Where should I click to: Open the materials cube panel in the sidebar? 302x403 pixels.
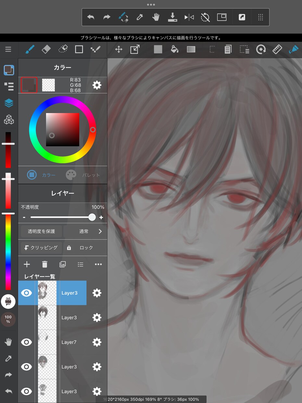[x=9, y=120]
